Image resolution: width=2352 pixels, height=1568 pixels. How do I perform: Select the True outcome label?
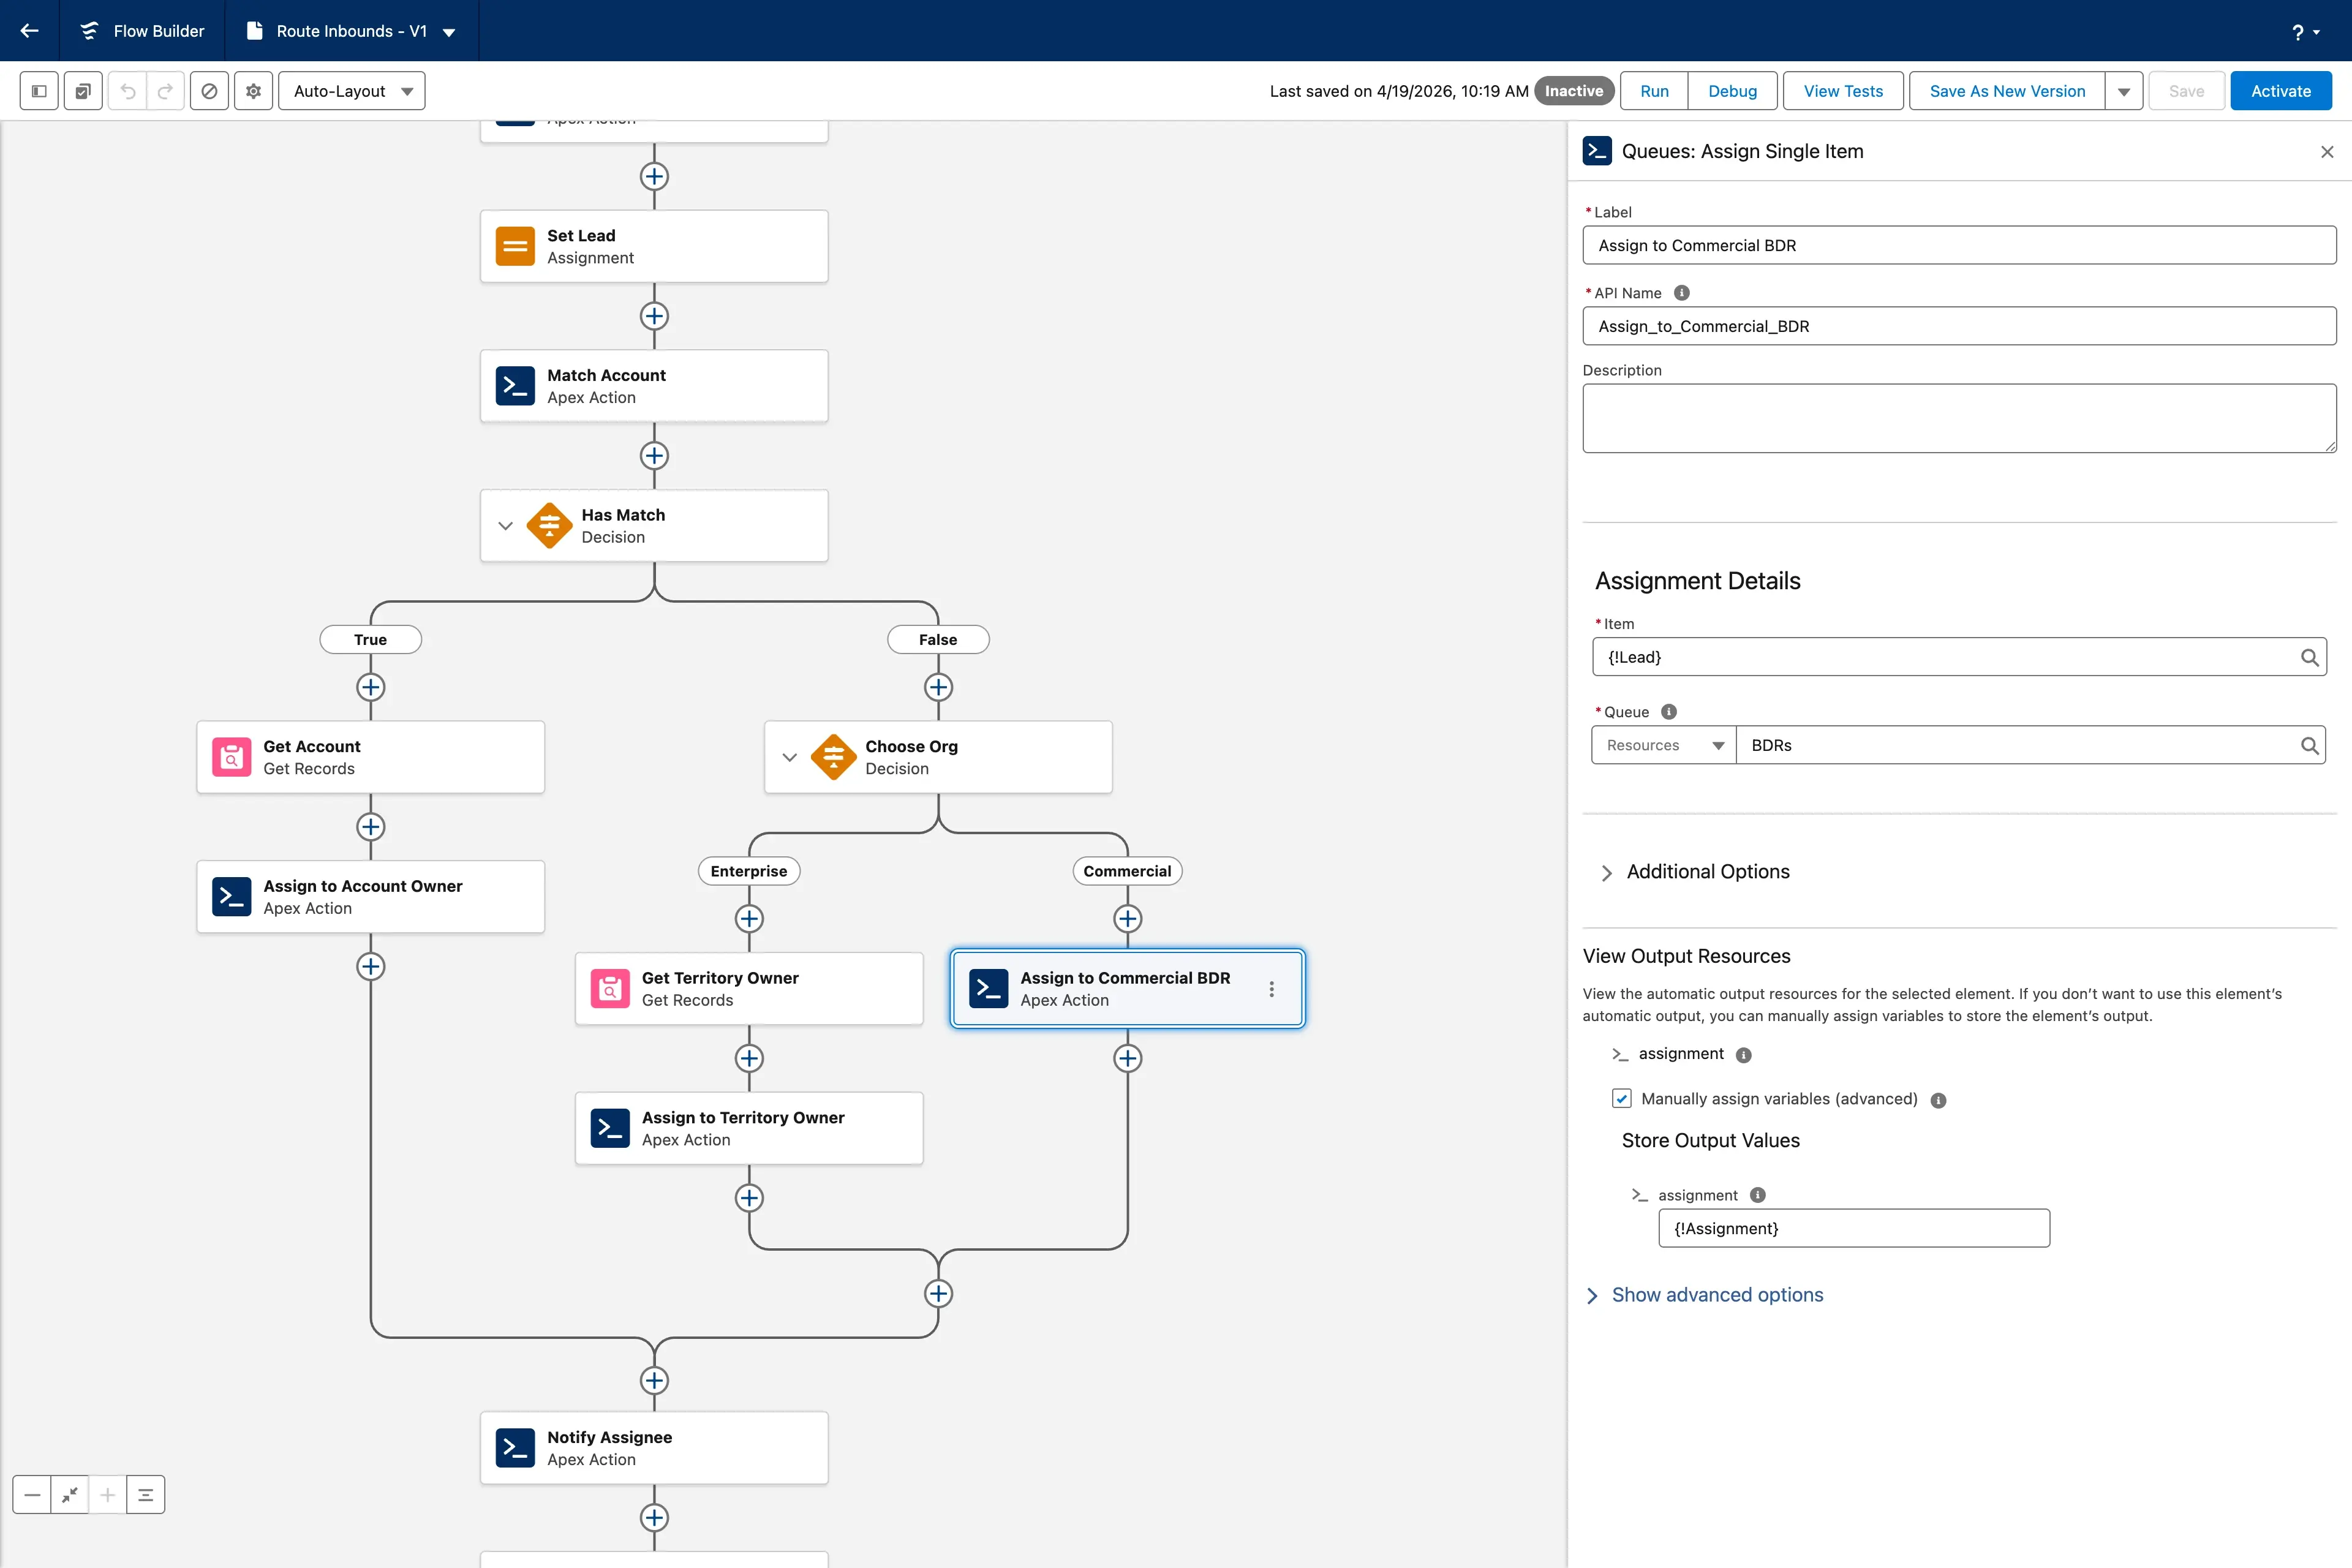tap(371, 640)
